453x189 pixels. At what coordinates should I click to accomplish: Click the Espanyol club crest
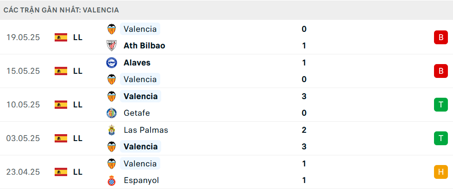112,180
